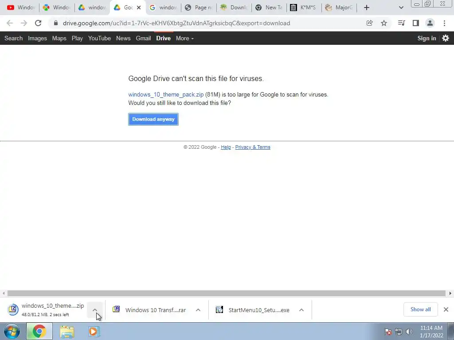The height and width of the screenshot is (340, 454).
Task: Expand options for windows_10_theme zip download
Action: click(95, 310)
